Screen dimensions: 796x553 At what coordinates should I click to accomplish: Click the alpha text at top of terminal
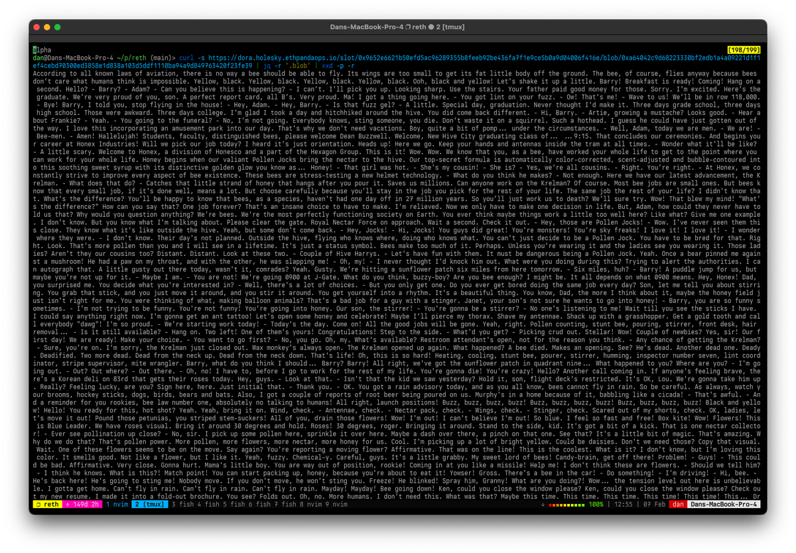pyautogui.click(x=42, y=50)
